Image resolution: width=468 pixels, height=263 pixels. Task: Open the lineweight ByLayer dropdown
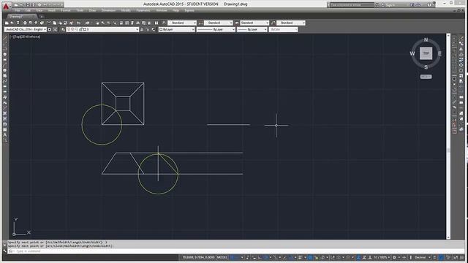(x=252, y=29)
